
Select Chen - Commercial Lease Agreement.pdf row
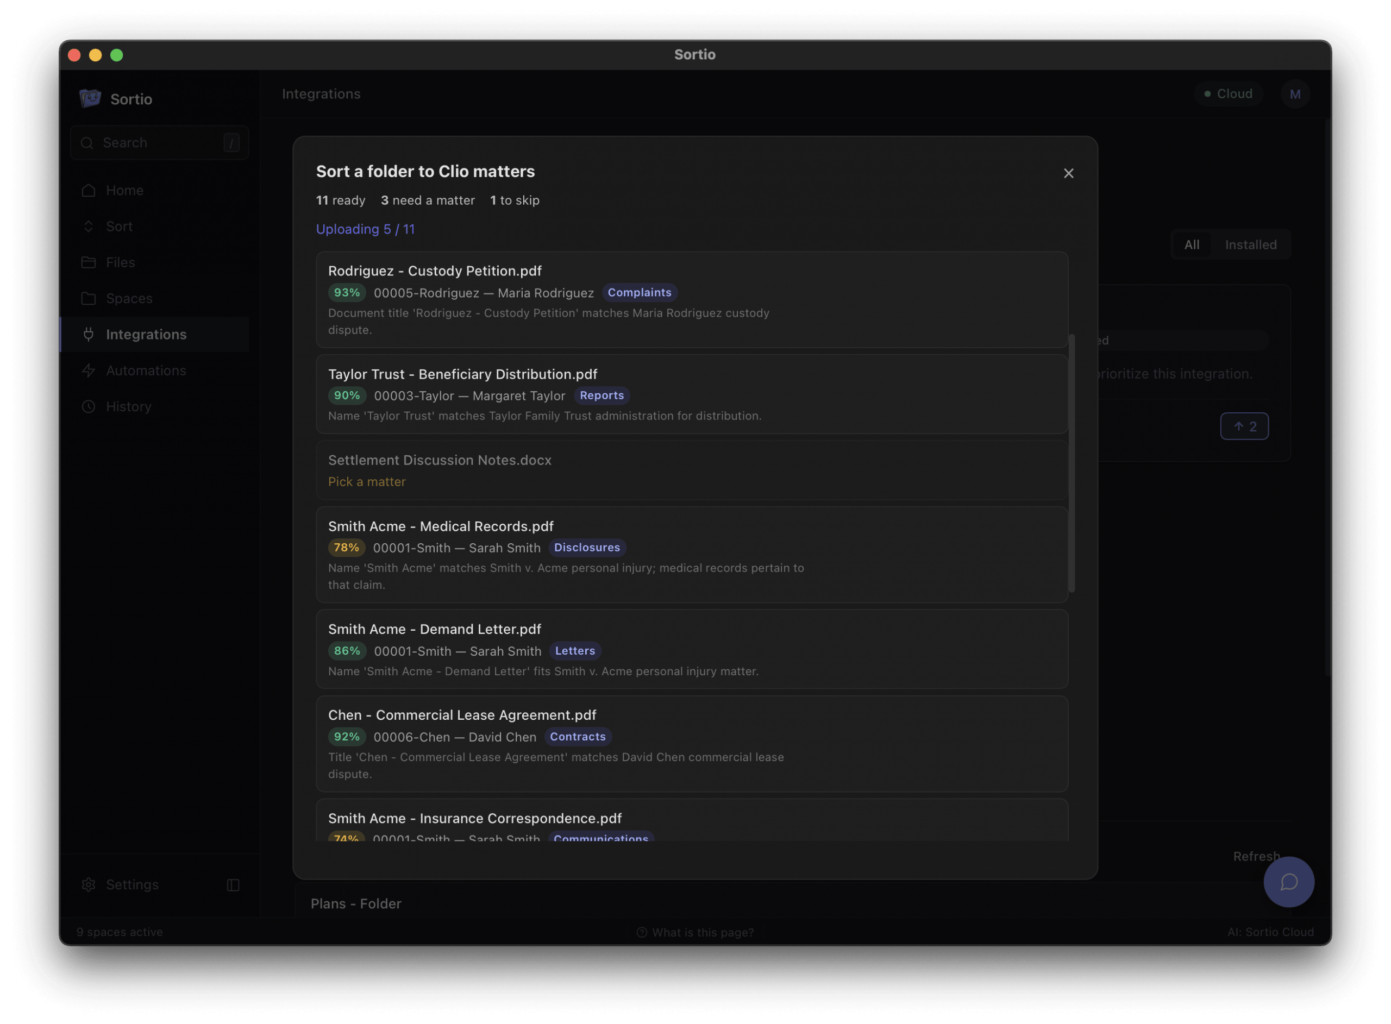click(x=692, y=744)
